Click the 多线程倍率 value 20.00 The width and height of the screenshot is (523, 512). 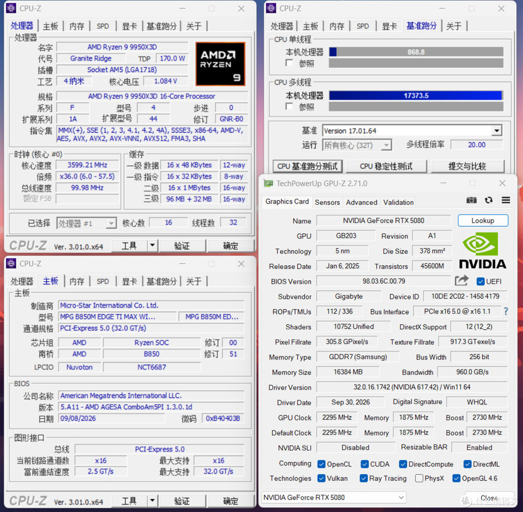click(477, 144)
